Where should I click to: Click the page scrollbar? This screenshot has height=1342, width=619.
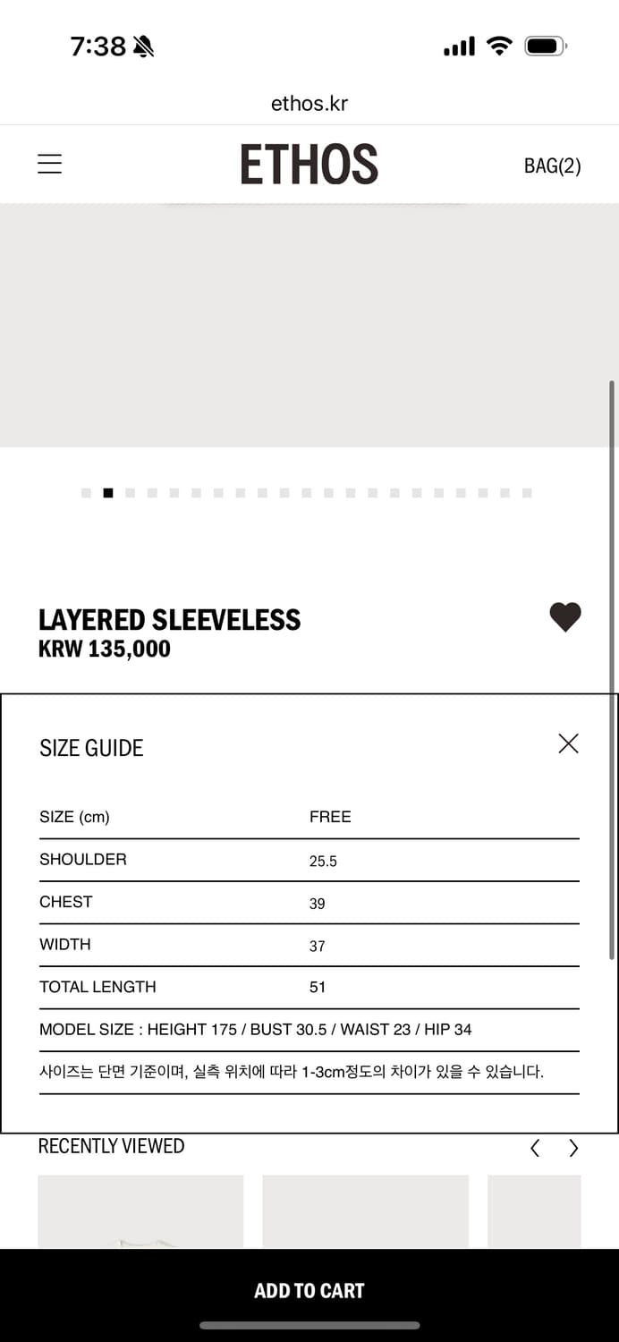612,671
